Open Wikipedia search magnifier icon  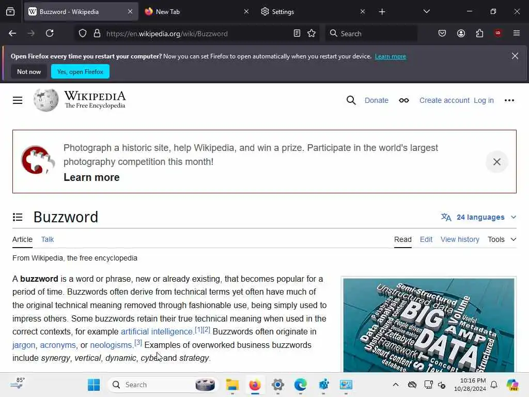pos(351,100)
